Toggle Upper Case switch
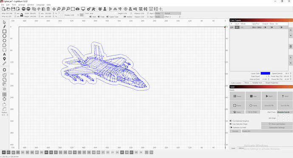 tap(108, 17)
